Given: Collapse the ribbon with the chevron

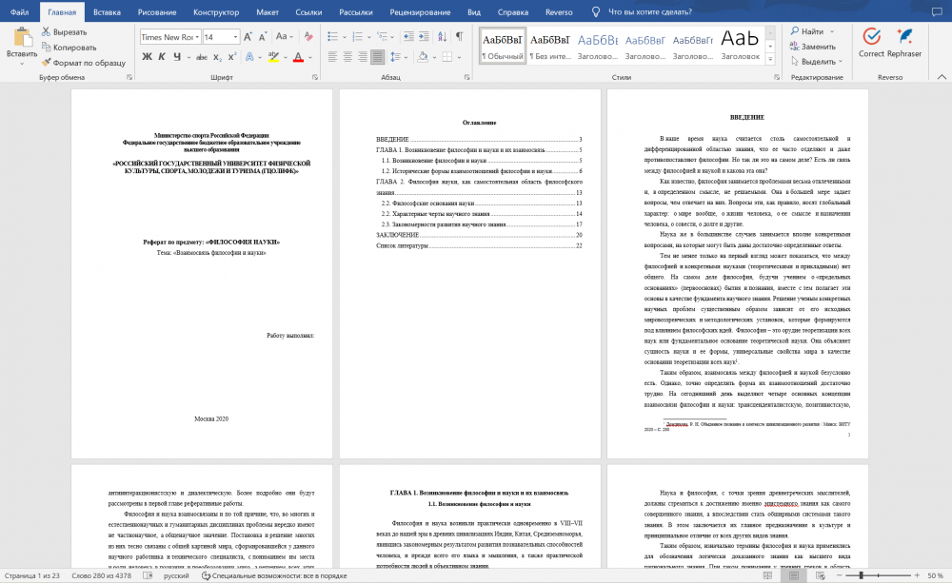Looking at the screenshot, I should (942, 77).
